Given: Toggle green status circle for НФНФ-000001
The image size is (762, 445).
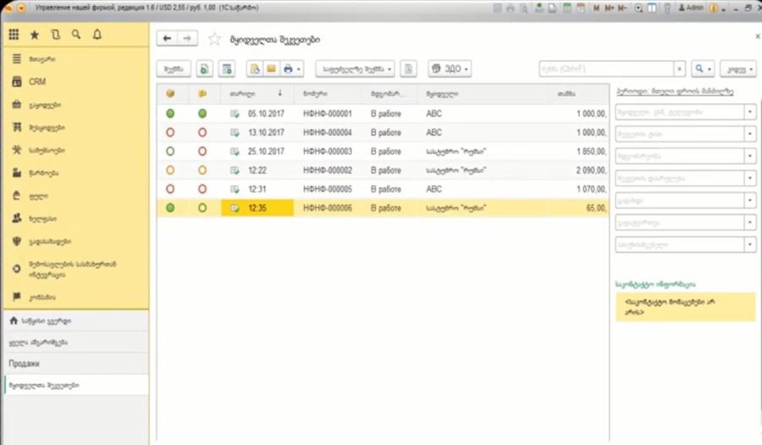Looking at the screenshot, I should (170, 113).
